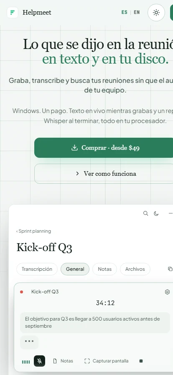The width and height of the screenshot is (173, 375).
Task: Toggle light theme with sun button
Action: click(156, 13)
